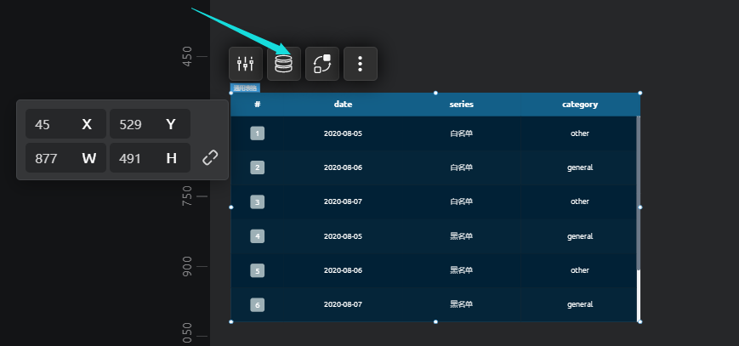Edit the X position field with value 45
The width and height of the screenshot is (739, 346).
coord(65,124)
